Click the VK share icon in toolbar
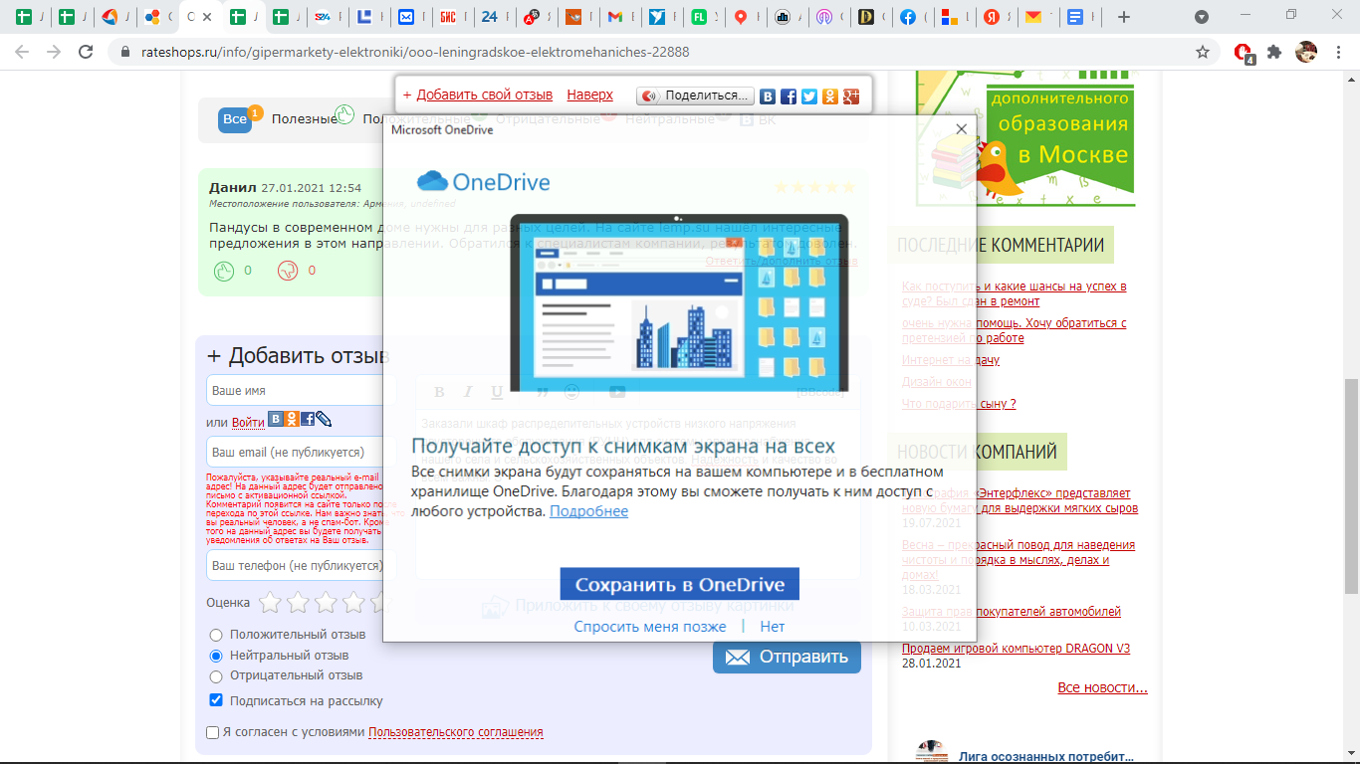The width and height of the screenshot is (1360, 764). point(768,96)
